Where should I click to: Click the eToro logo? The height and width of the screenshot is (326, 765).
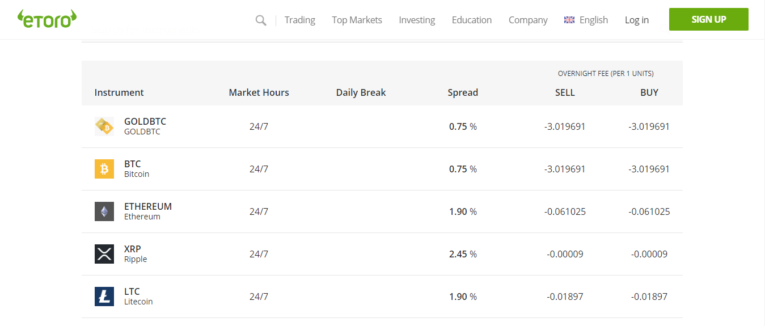(x=47, y=19)
